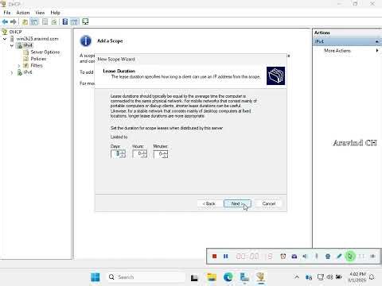Expand the Filters tree node

click(x=19, y=65)
